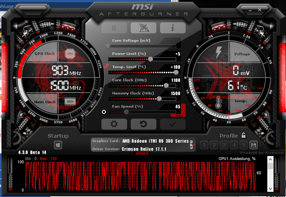Click the MEM chip icon on gauge
The width and height of the screenshot is (286, 197).
click(70, 101)
